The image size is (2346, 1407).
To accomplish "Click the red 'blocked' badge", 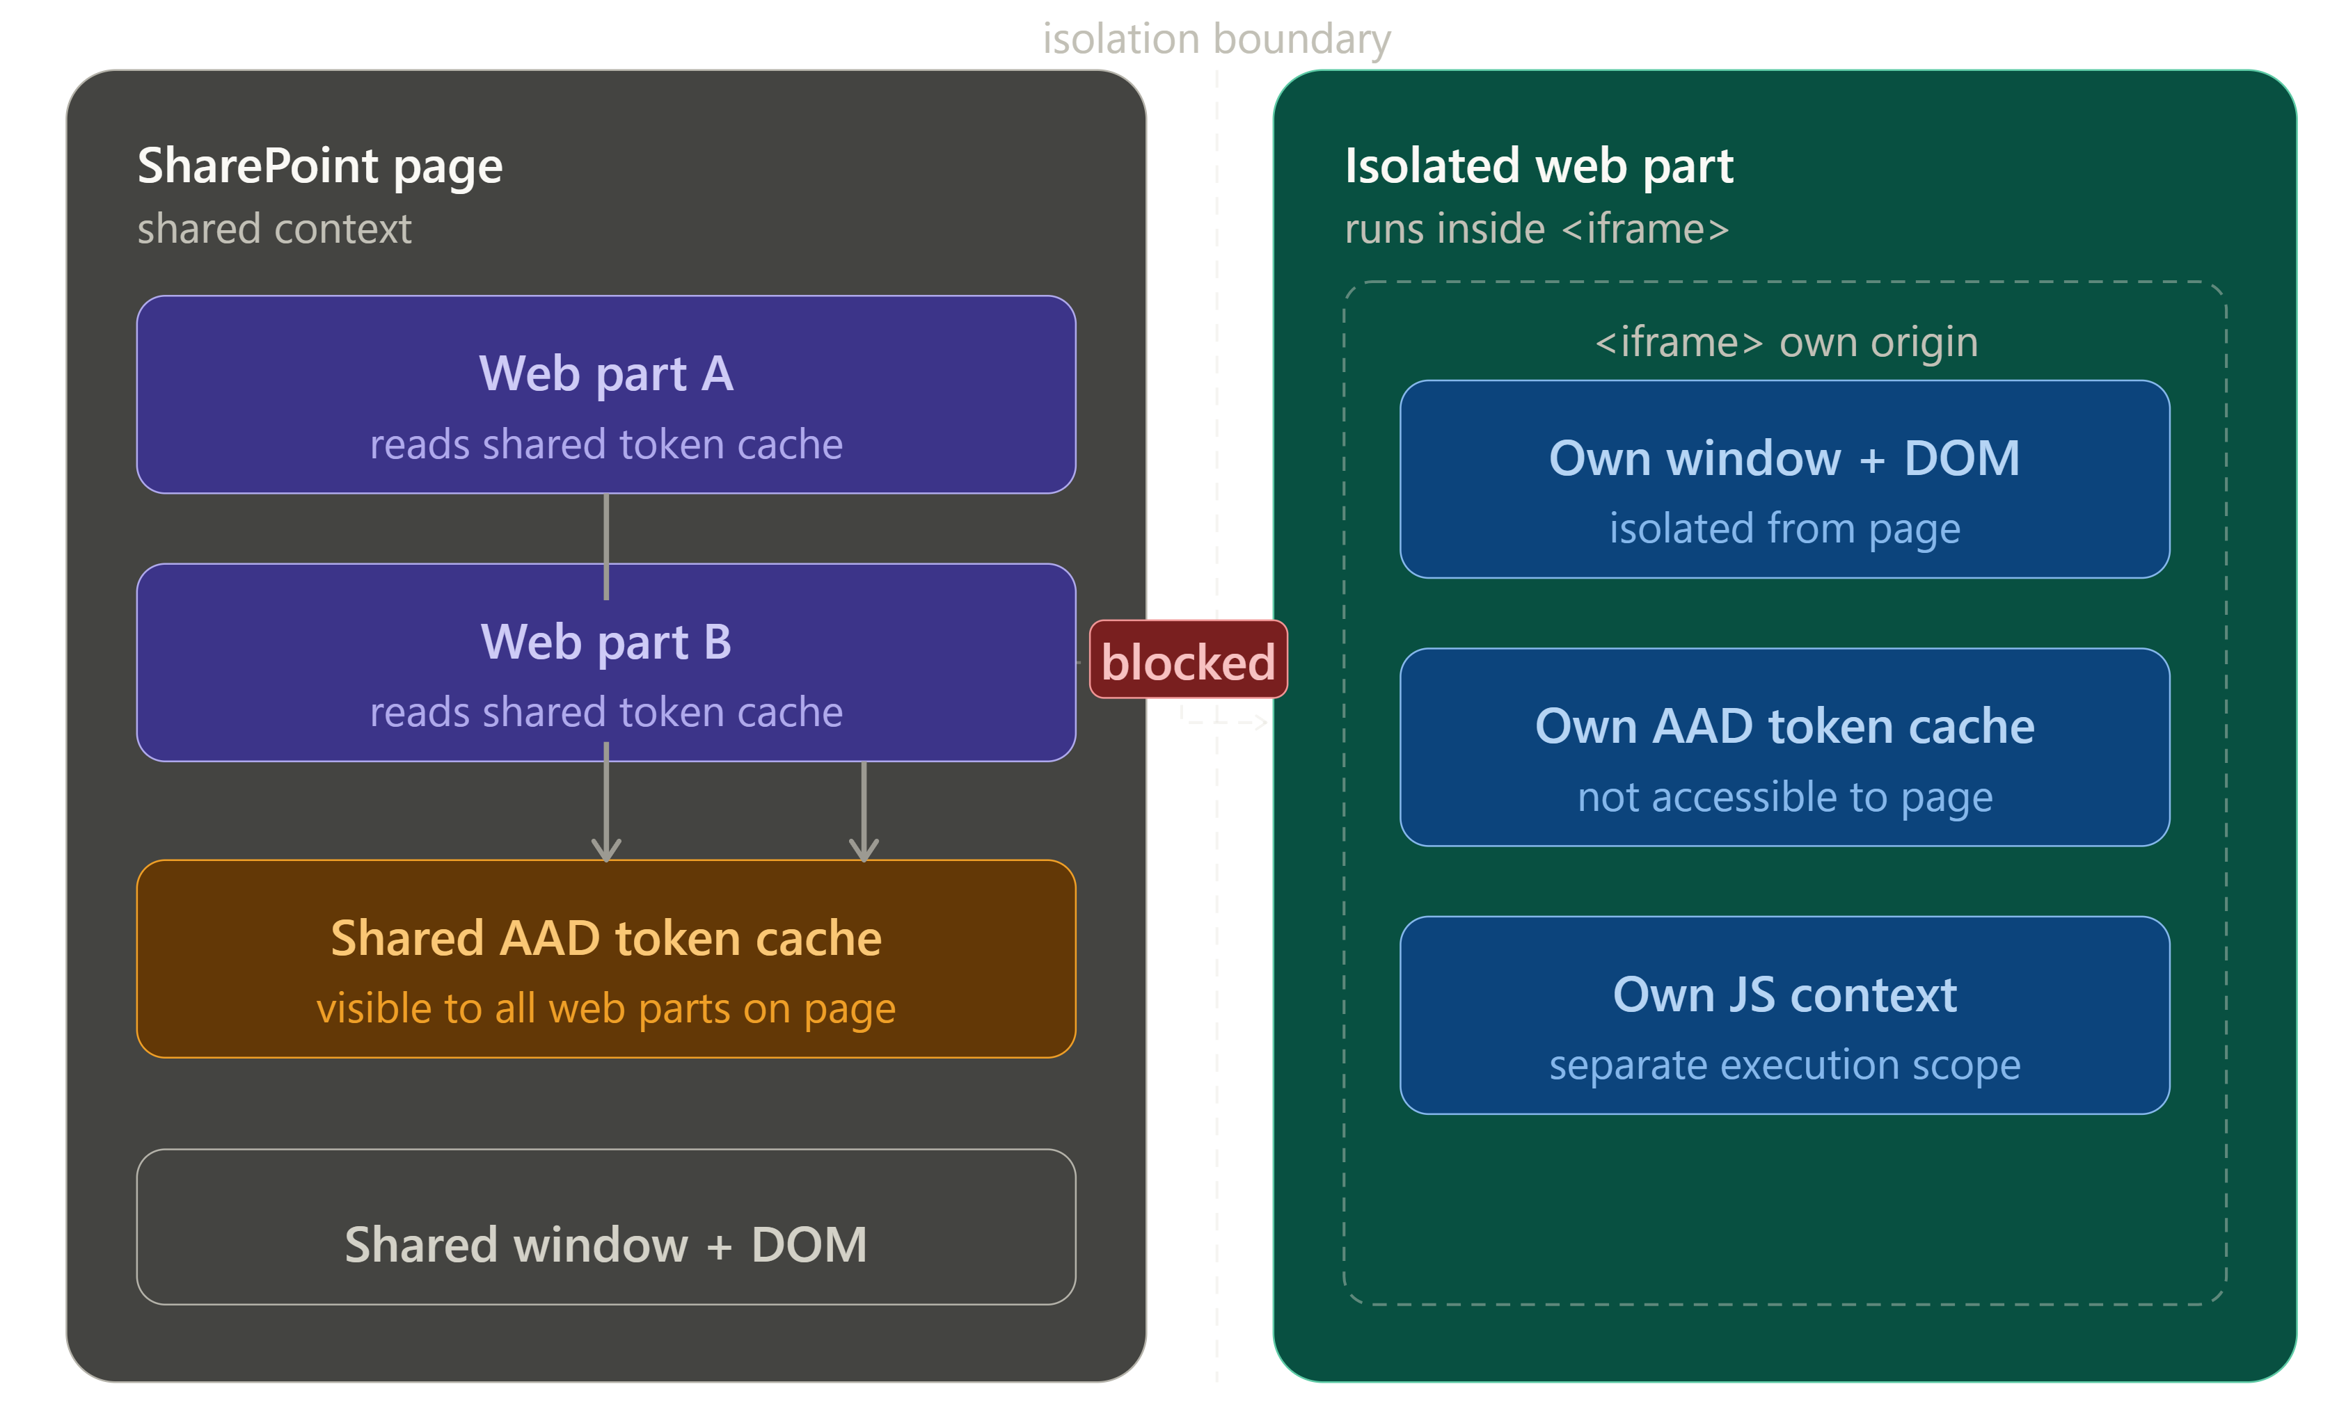I will [x=1188, y=660].
